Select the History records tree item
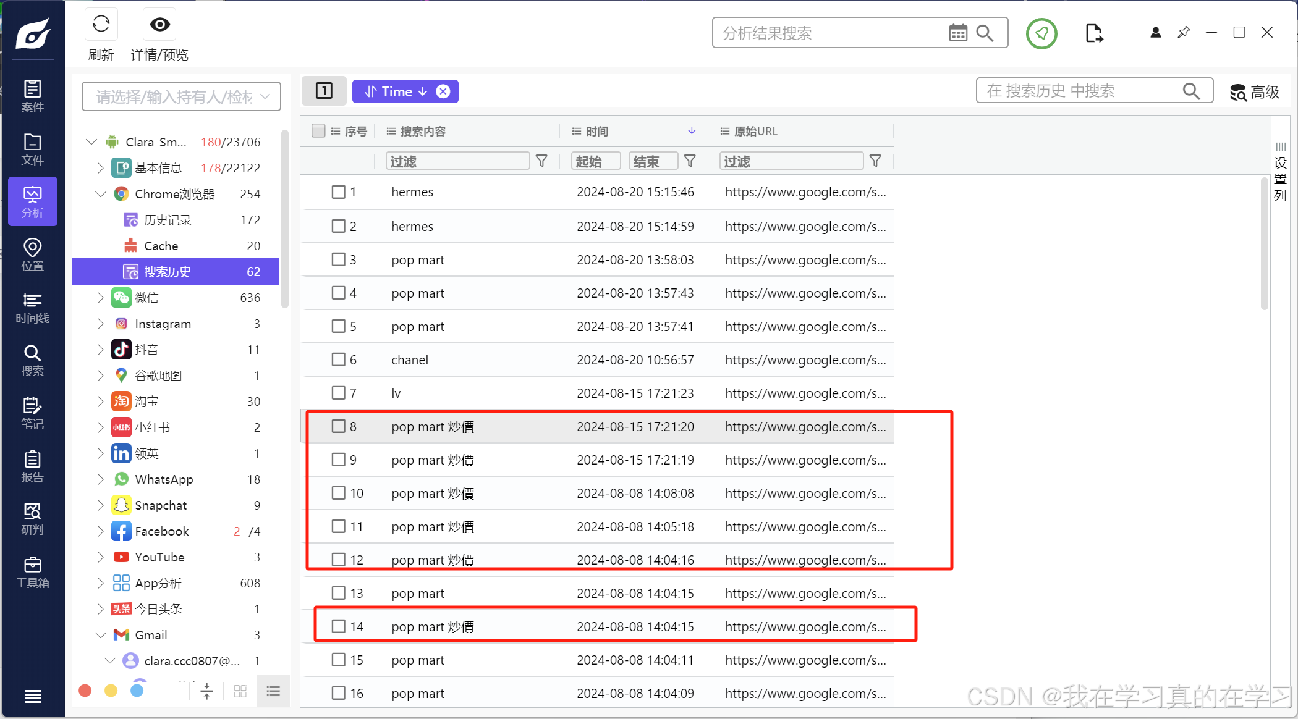 tap(167, 220)
